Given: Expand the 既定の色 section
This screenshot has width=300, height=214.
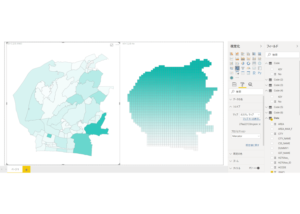Looking at the screenshot, I should 246,154.
